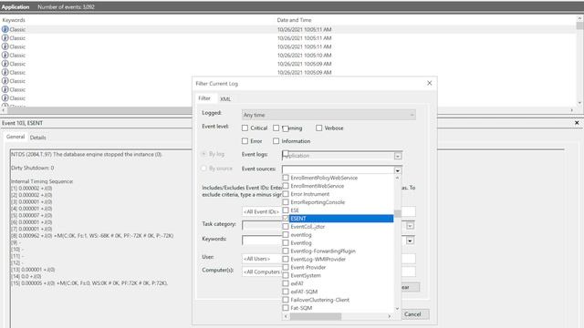
Task: Tick the EnrollmentWebService source checkbox
Action: tap(286, 186)
